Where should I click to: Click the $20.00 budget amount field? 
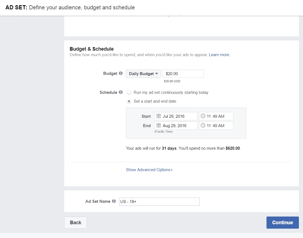coord(183,73)
